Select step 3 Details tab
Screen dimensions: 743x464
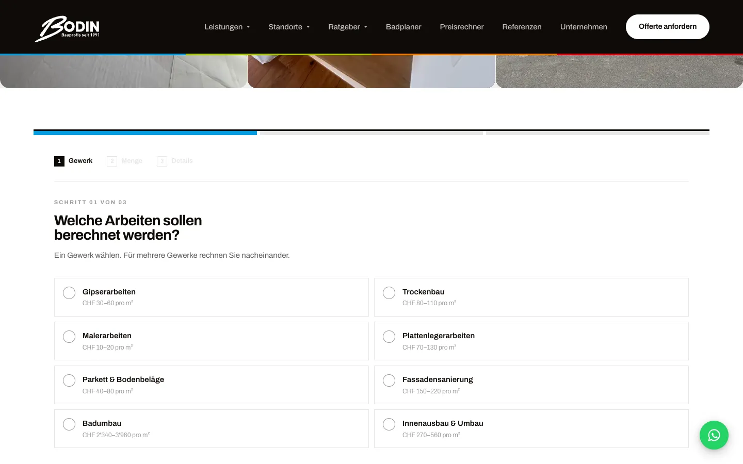click(175, 161)
